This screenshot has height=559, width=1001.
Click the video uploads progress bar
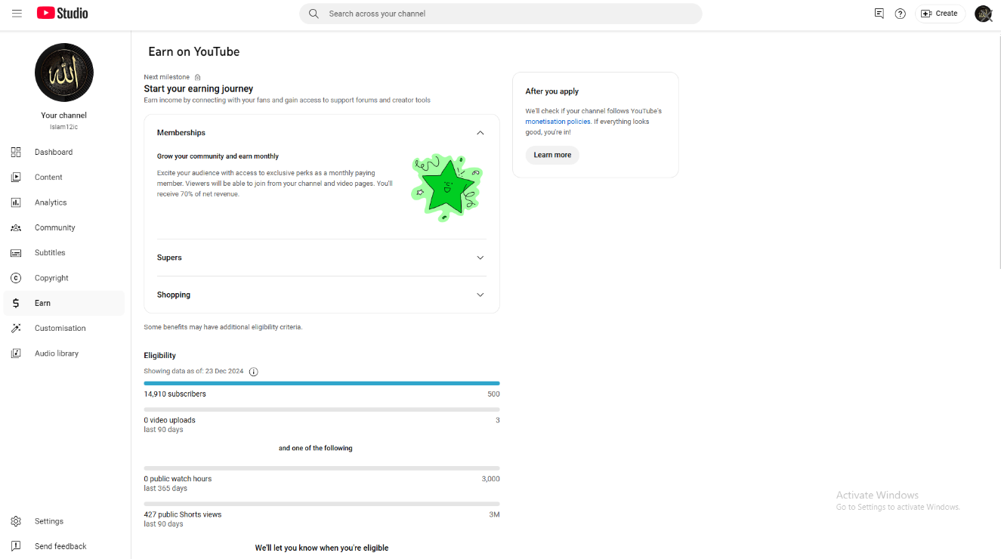[x=322, y=409]
